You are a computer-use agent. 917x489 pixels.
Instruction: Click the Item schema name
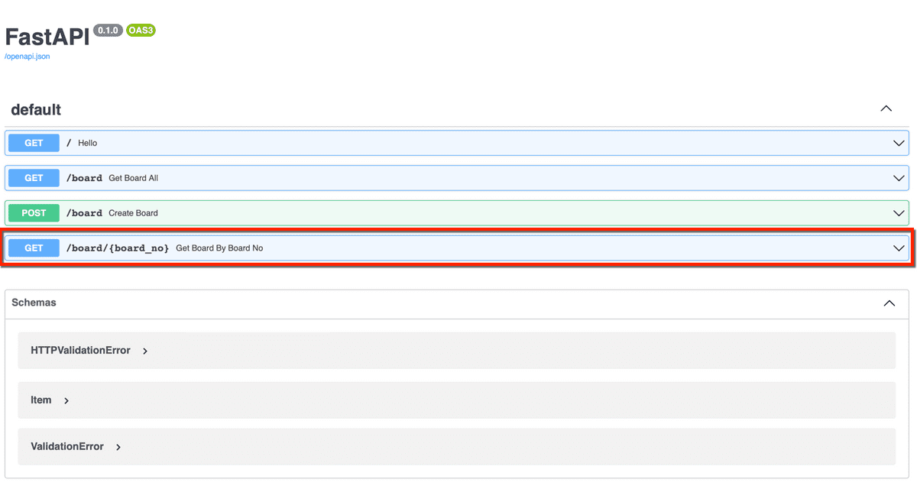(41, 400)
